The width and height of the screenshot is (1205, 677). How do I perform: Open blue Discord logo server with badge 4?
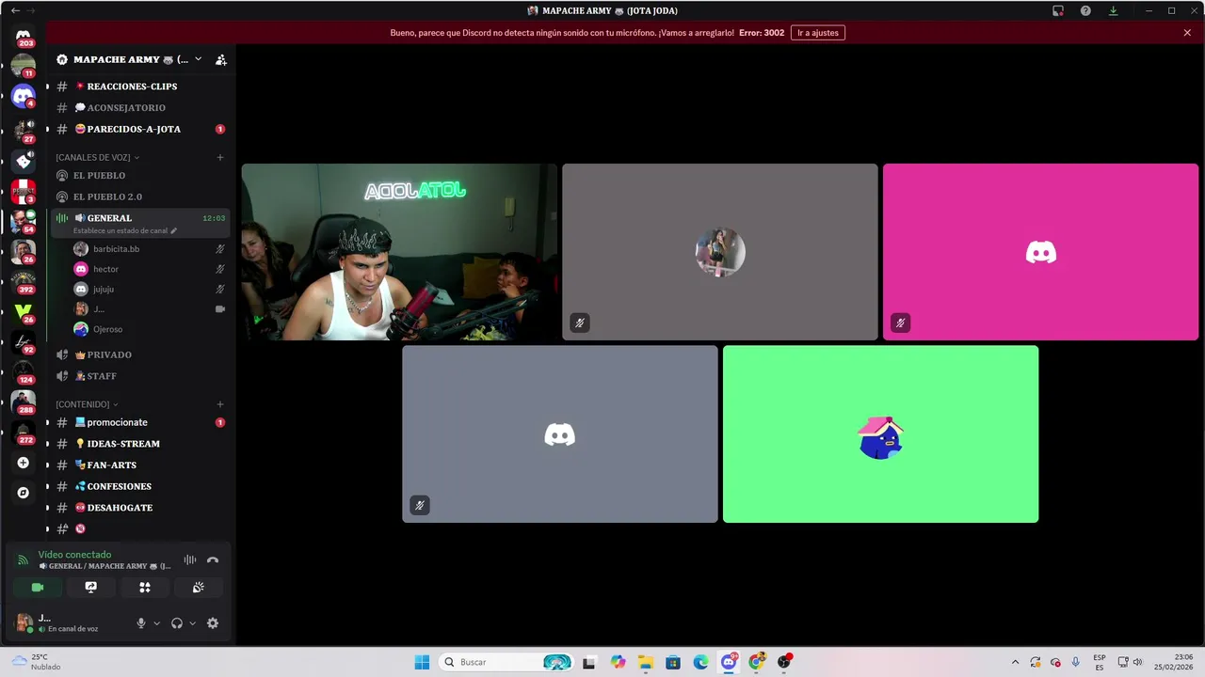pyautogui.click(x=24, y=96)
